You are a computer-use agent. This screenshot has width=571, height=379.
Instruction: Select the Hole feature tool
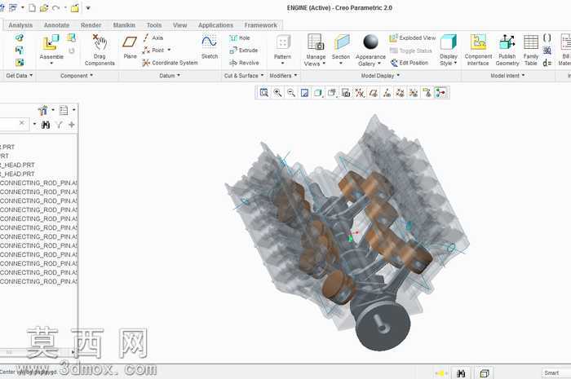click(x=240, y=37)
